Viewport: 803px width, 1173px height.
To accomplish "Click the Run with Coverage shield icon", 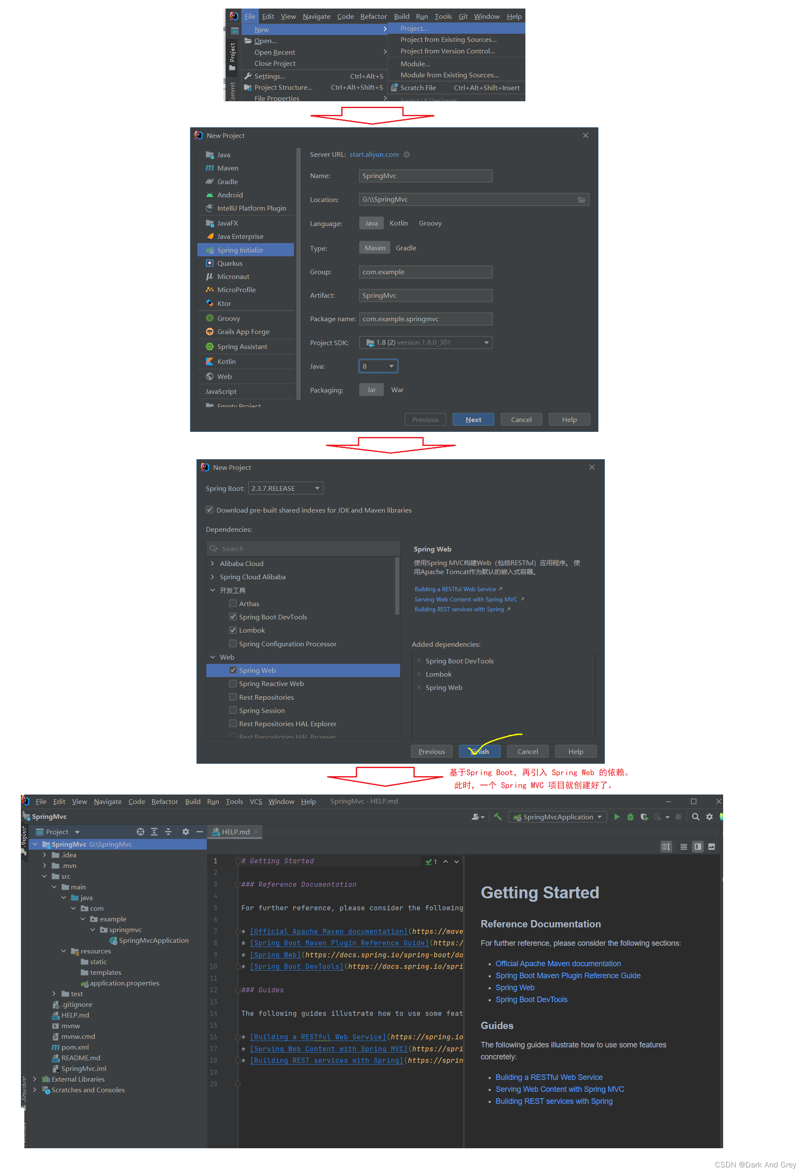I will pos(644,817).
